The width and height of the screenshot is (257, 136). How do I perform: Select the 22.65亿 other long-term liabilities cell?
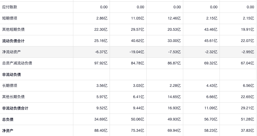pyautogui.click(x=247, y=97)
